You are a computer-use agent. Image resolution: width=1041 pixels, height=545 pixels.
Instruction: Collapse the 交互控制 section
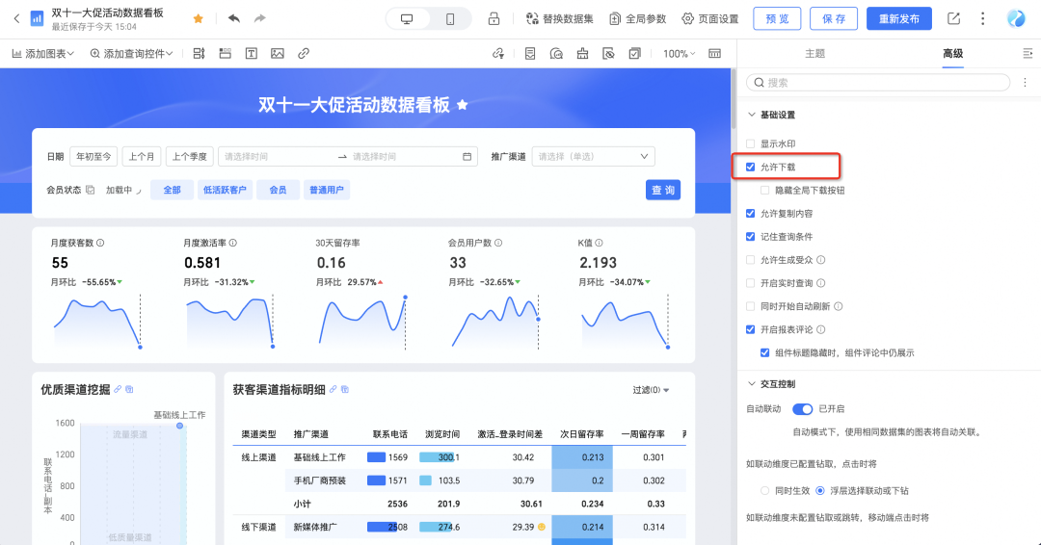click(x=752, y=384)
